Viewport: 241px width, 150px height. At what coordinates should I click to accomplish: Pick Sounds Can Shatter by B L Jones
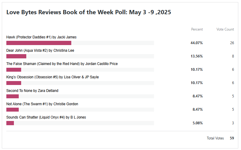point(46,117)
